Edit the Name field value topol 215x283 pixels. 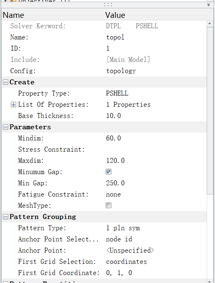pos(156,37)
